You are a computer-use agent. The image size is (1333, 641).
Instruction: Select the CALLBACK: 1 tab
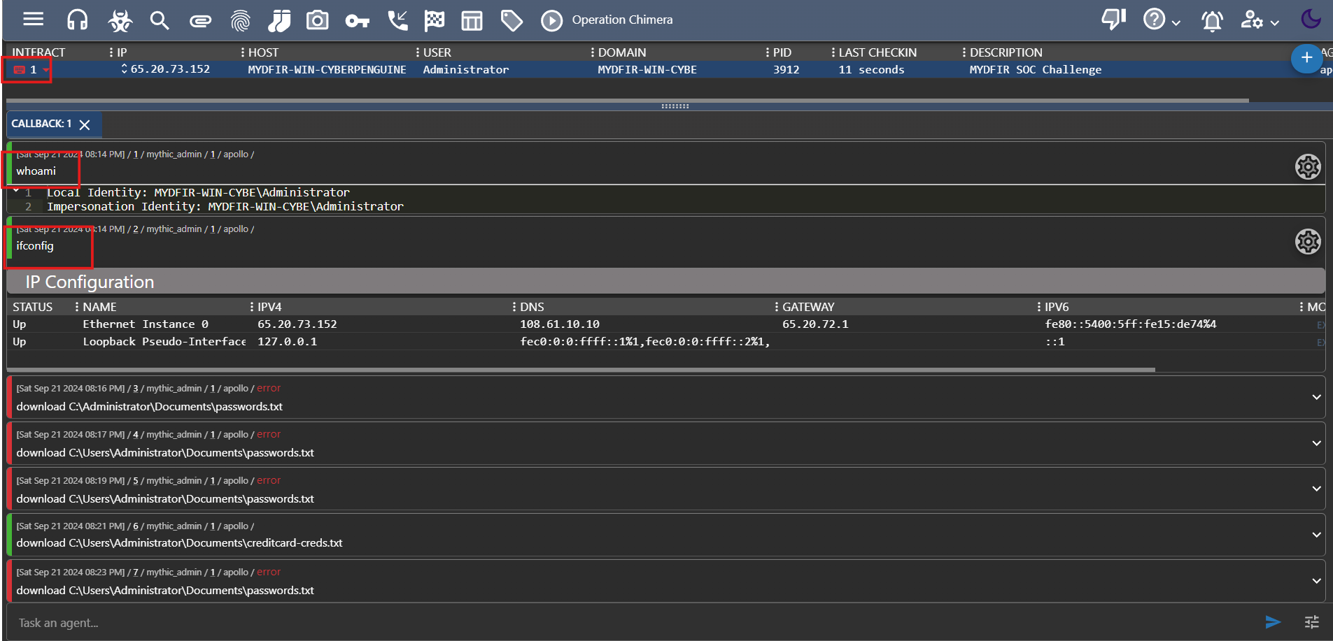point(41,124)
